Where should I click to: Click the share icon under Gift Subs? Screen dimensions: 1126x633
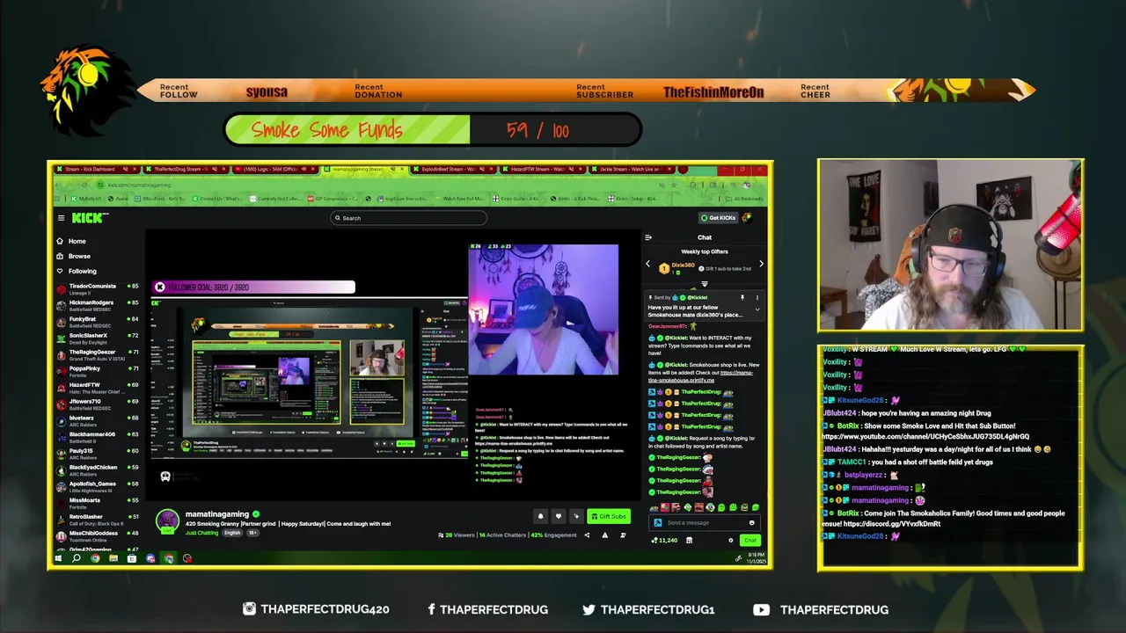coord(587,535)
